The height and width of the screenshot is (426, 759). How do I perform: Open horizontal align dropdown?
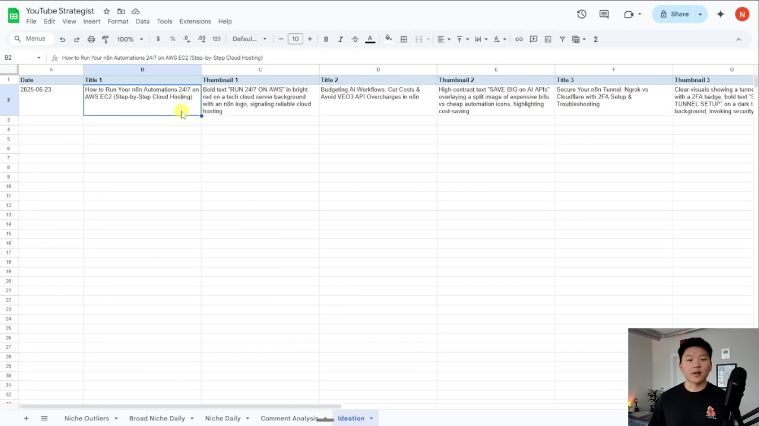point(444,39)
